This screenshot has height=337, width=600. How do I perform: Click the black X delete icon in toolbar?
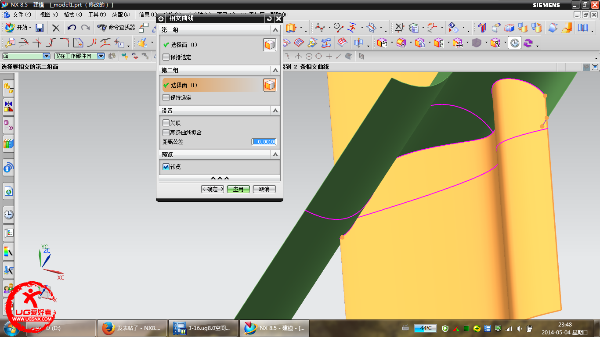pos(56,28)
